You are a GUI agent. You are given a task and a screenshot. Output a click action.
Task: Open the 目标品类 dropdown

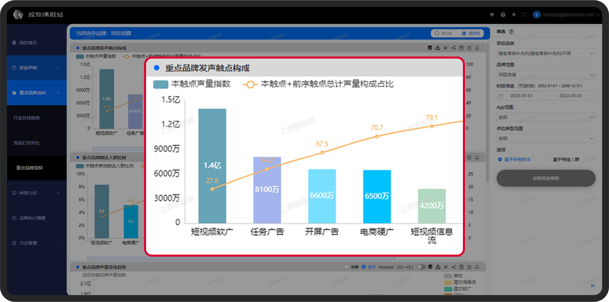tap(546, 53)
